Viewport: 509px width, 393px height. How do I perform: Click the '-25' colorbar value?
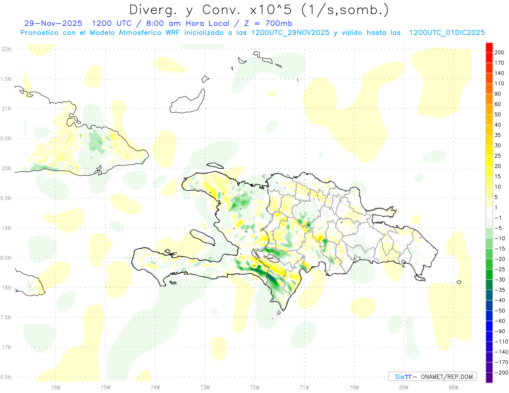pos(501,269)
